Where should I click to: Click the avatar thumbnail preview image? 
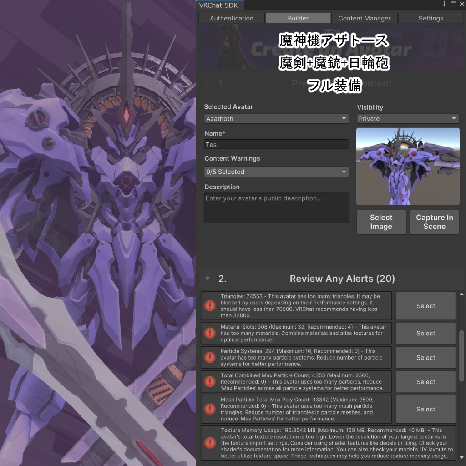tap(408, 167)
